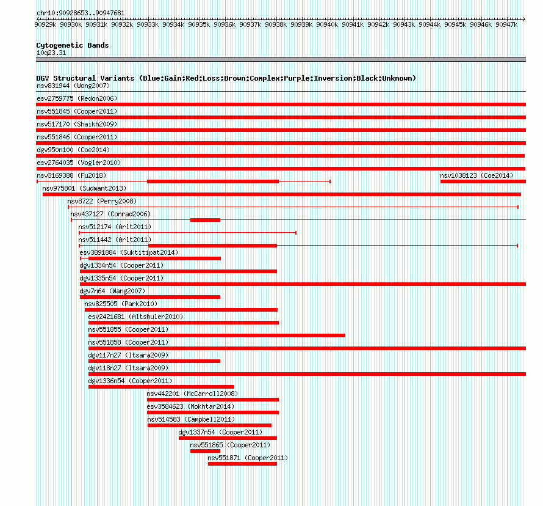Click esv2421681 (Altshuler2010) label
The height and width of the screenshot is (506, 543).
tap(135, 317)
